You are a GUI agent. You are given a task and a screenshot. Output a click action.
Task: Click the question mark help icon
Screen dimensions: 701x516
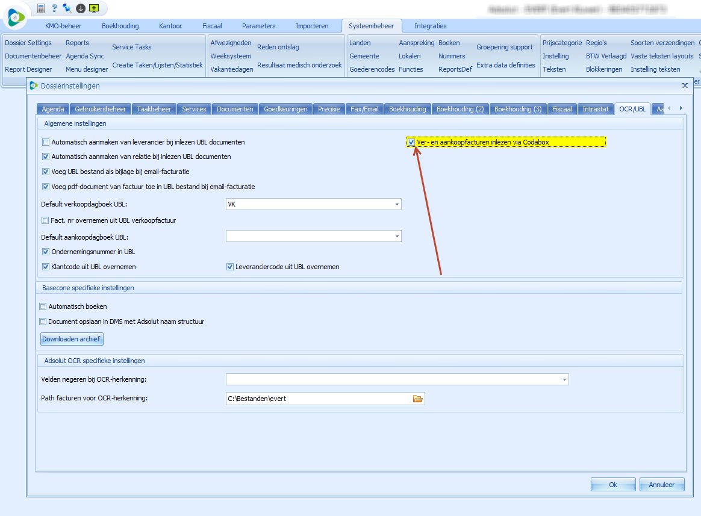54,8
